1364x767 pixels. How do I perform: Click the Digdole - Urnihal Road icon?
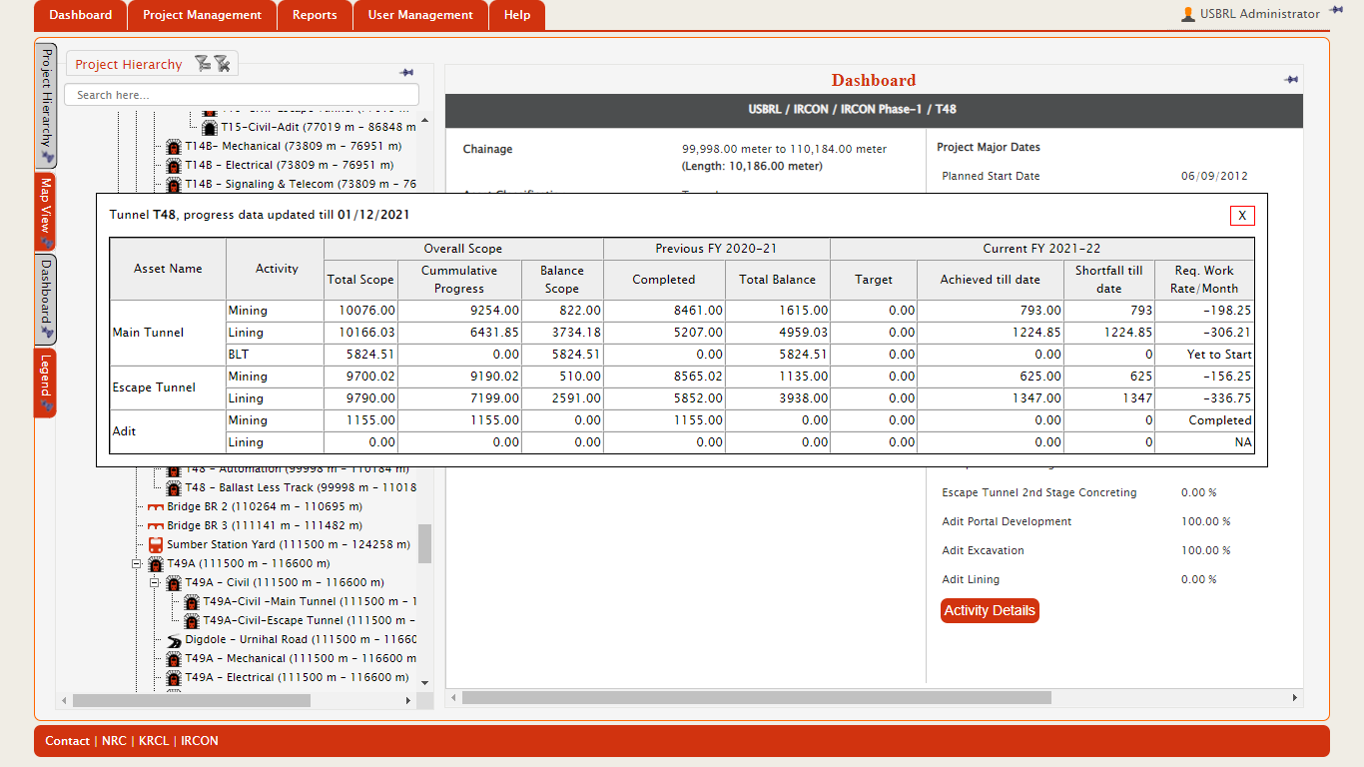tap(174, 640)
